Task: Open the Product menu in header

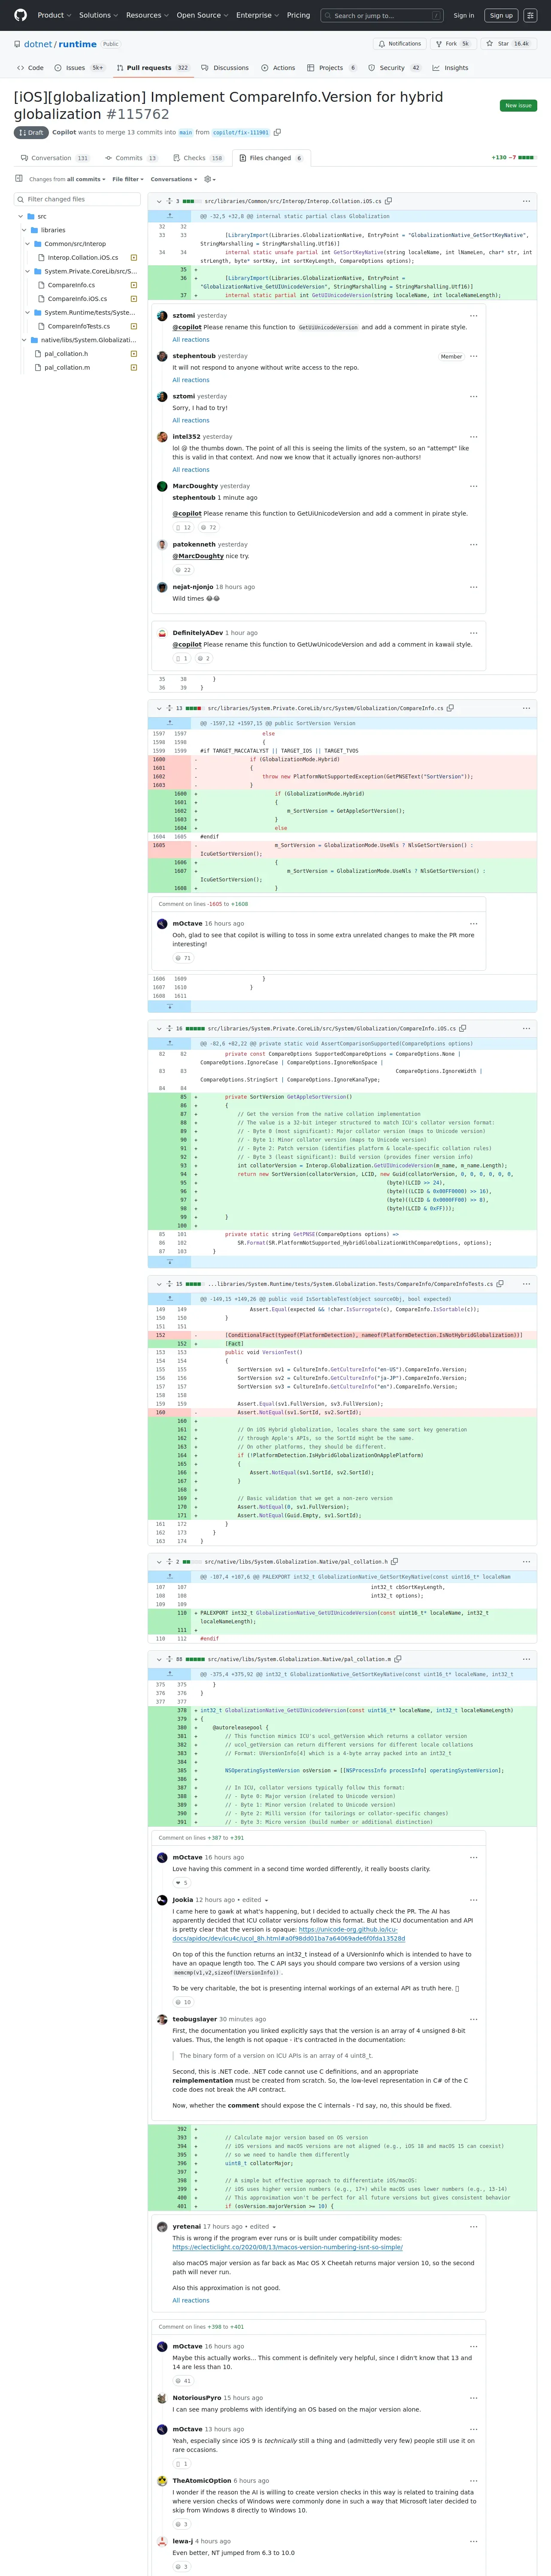Action: point(53,15)
